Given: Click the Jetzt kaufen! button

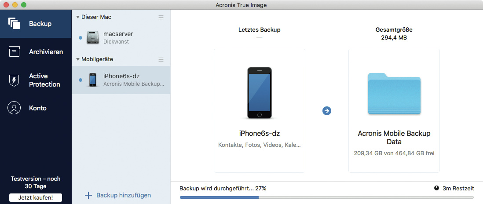Looking at the screenshot, I should (x=36, y=197).
